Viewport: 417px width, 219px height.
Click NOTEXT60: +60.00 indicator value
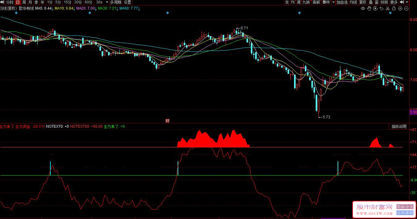click(86, 126)
